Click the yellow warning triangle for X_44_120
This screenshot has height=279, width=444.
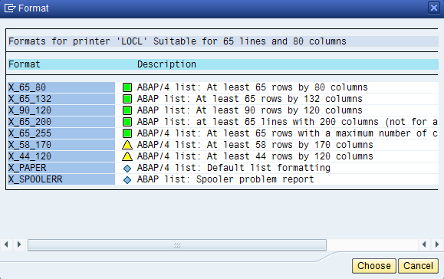pos(127,156)
